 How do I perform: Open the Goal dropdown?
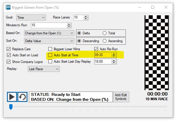coord(31,18)
